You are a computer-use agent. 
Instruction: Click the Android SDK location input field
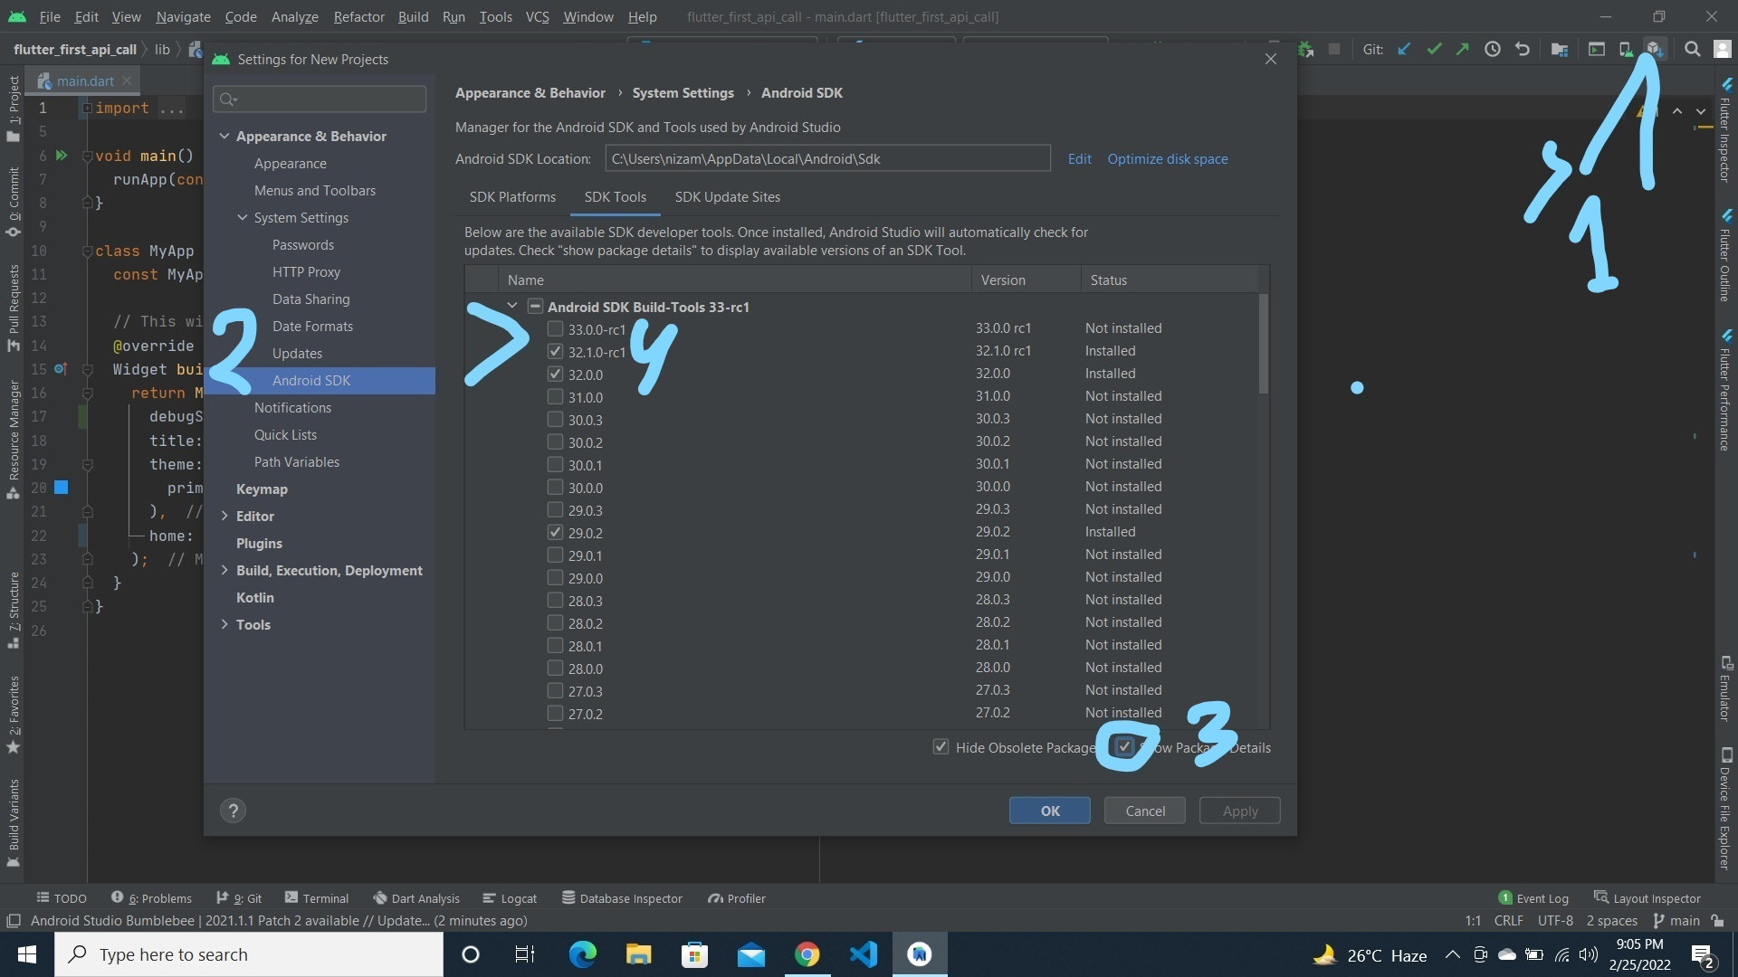(828, 158)
